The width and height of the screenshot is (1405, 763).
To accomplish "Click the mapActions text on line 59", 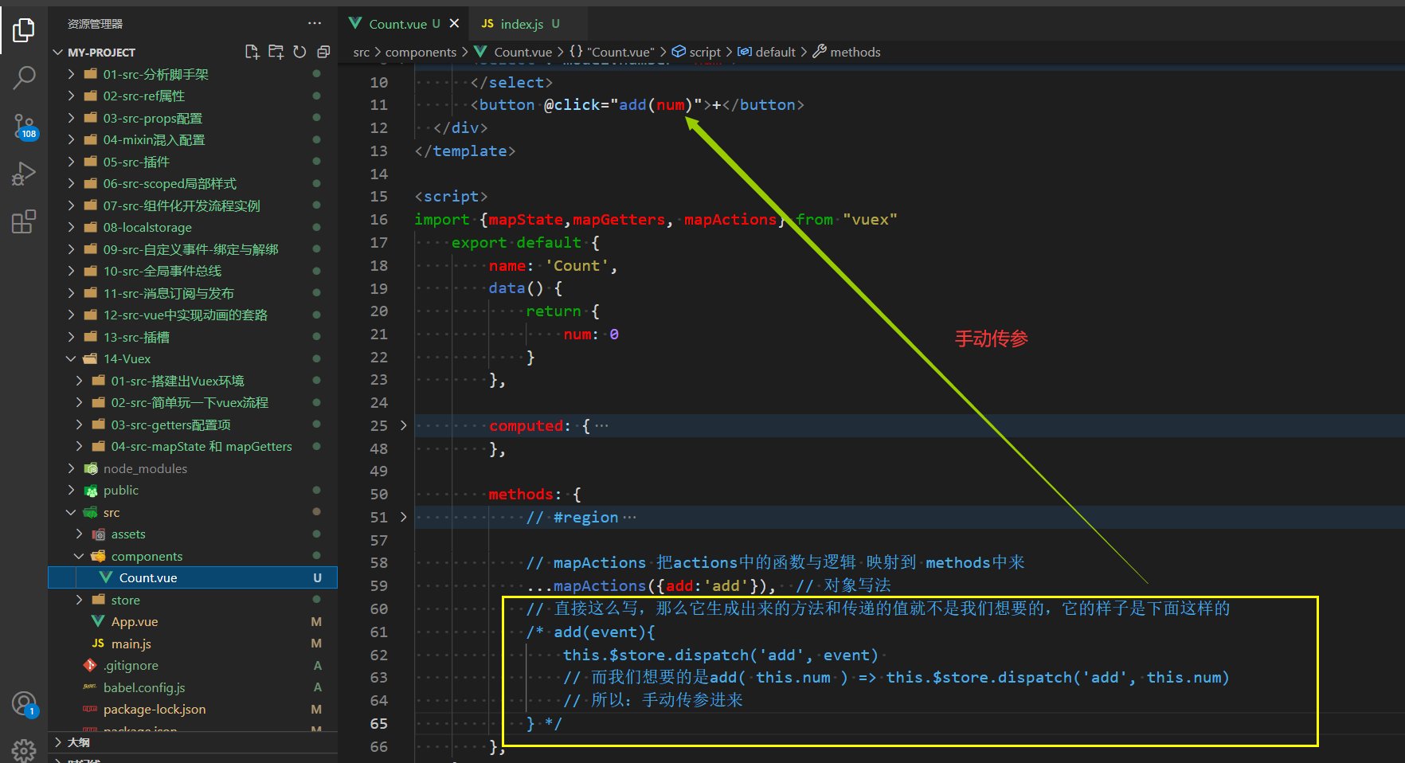I will (x=600, y=585).
